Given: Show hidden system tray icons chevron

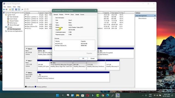Looking at the screenshot, I should [143, 95].
